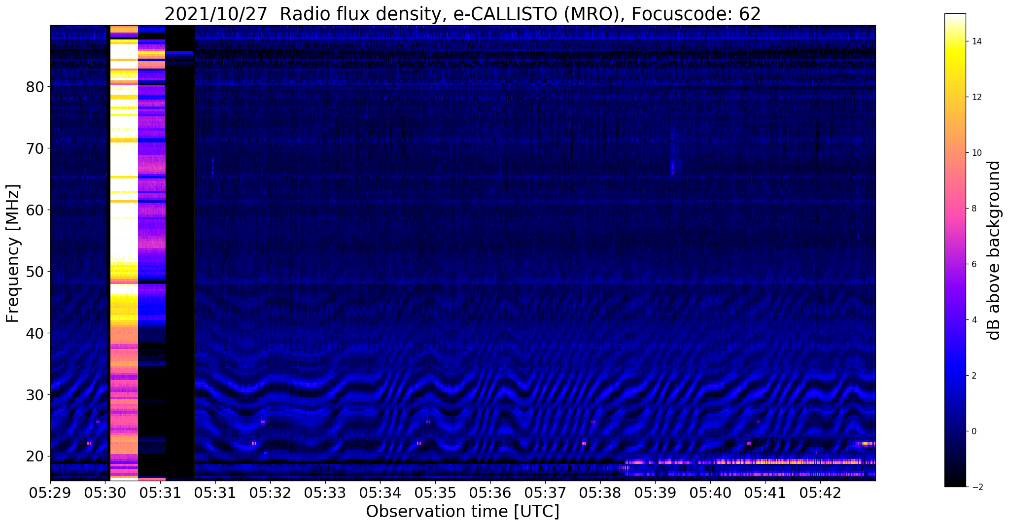Click the 05:33 time tick label
The height and width of the screenshot is (526, 1009).
coord(325,493)
